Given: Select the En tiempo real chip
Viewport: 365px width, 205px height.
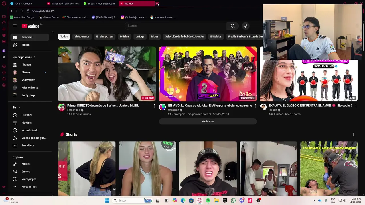Looking at the screenshot, I should pyautogui.click(x=105, y=36).
